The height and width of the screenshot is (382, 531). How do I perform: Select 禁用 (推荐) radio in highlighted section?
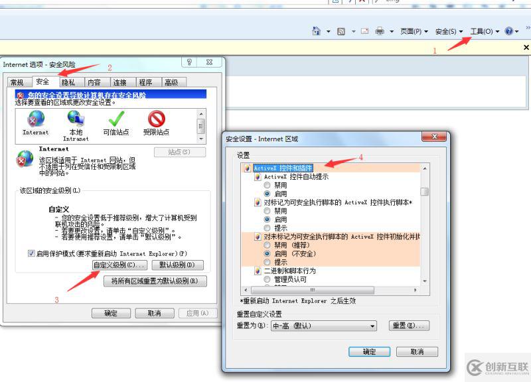(x=267, y=246)
